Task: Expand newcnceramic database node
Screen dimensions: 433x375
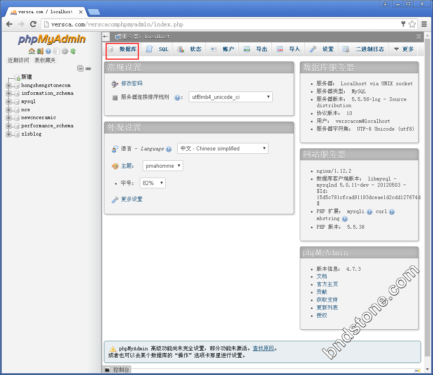Action: (9, 118)
